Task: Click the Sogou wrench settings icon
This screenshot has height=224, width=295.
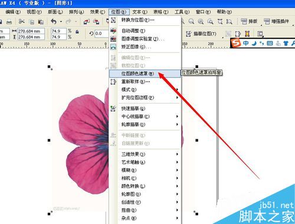Action: pyautogui.click(x=293, y=43)
